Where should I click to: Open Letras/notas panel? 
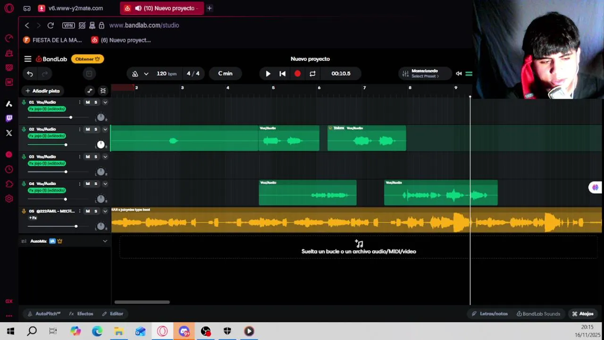490,314
